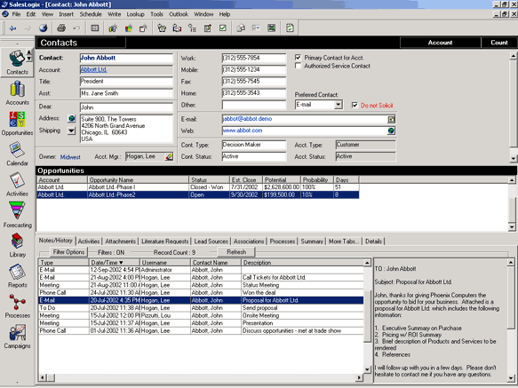The height and width of the screenshot is (388, 518).
Task: Open the Abbott Ltd. account link
Action: 93,69
